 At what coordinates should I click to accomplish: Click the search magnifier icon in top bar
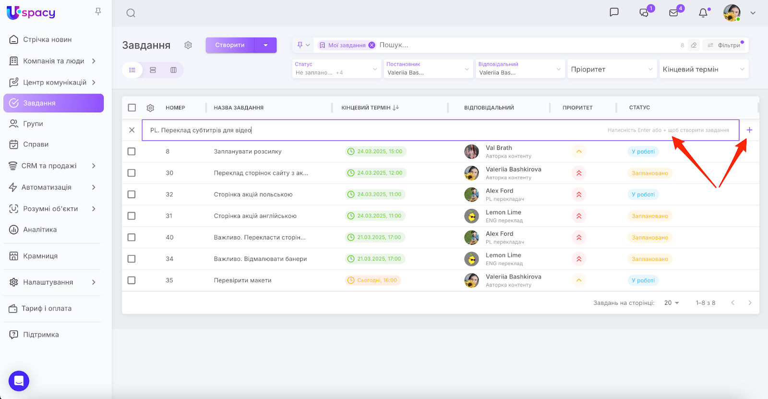pos(131,13)
